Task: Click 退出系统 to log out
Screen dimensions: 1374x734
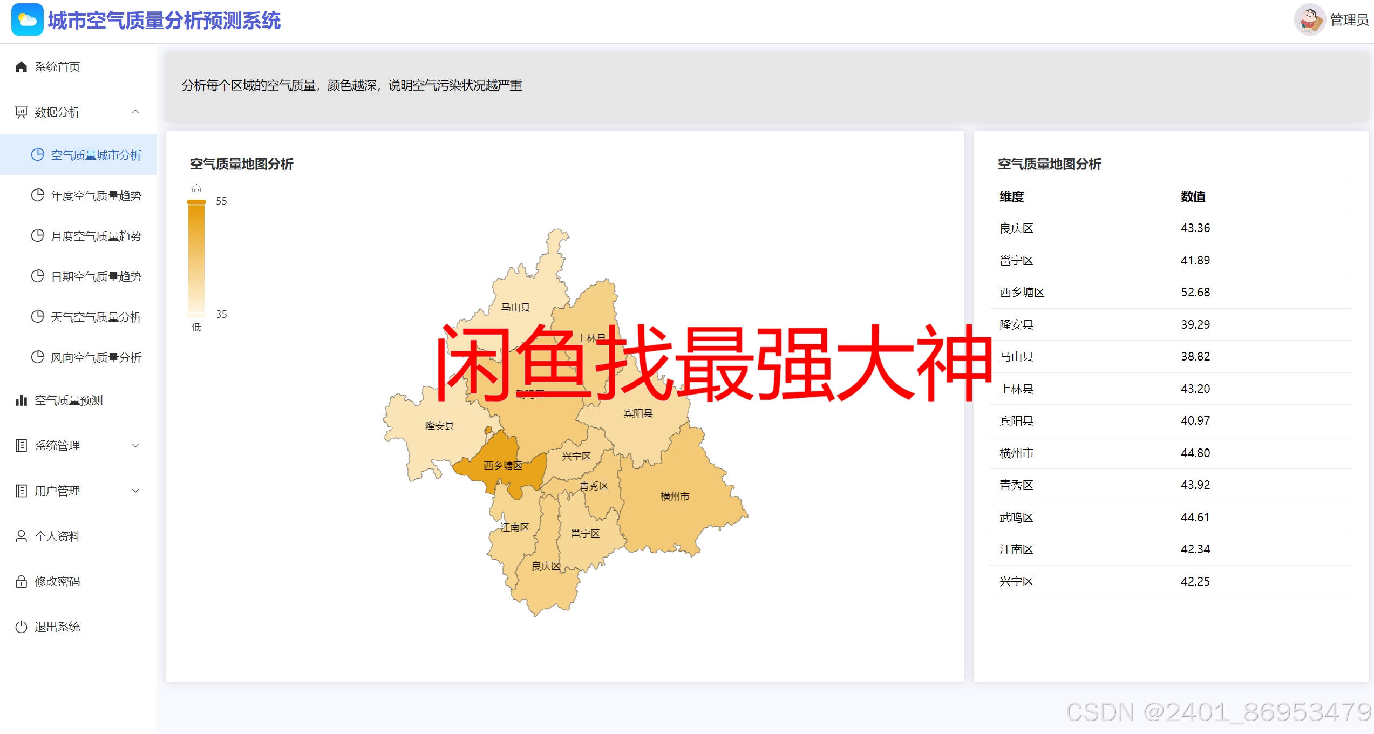Action: tap(58, 627)
